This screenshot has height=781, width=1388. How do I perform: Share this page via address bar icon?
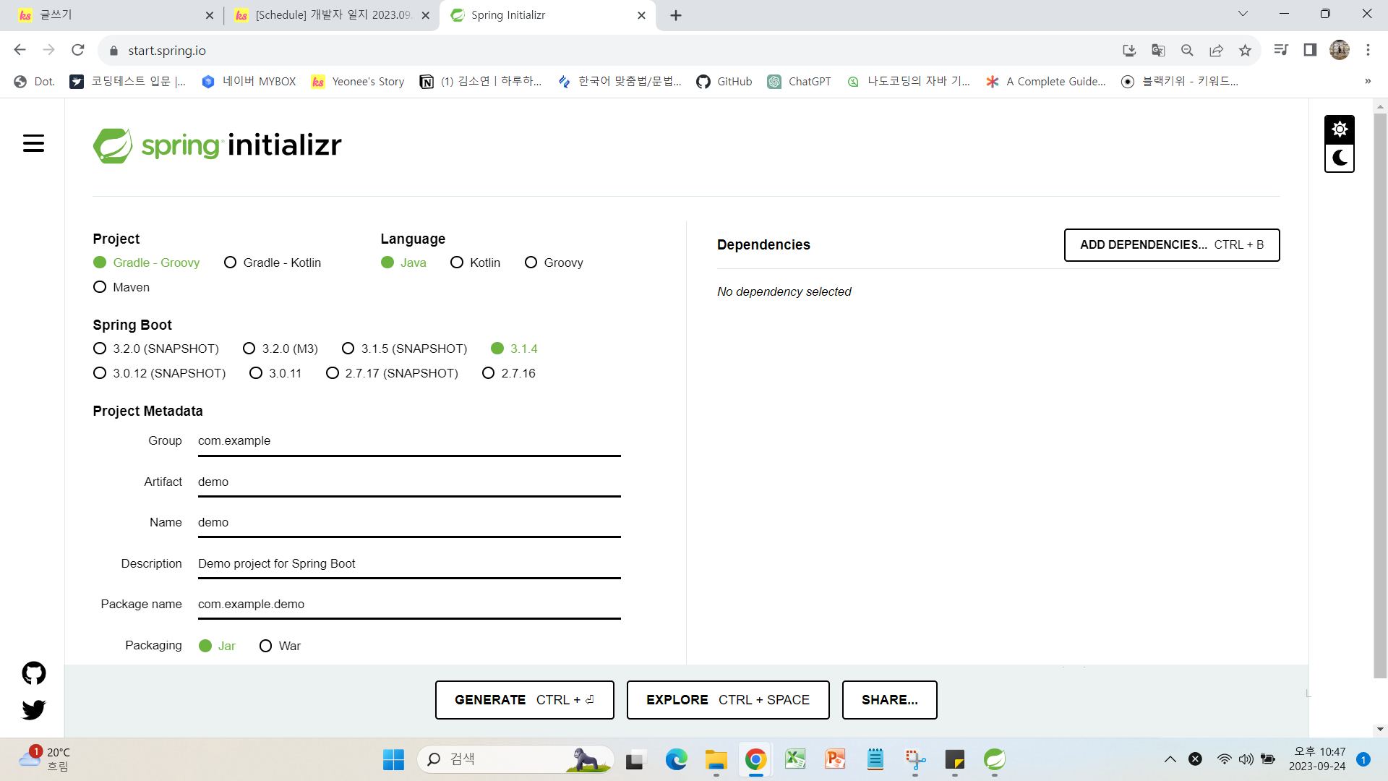coord(1216,50)
